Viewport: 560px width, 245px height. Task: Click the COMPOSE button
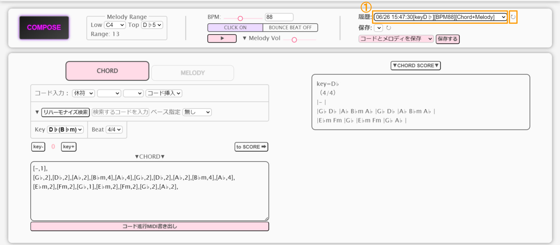click(x=44, y=27)
